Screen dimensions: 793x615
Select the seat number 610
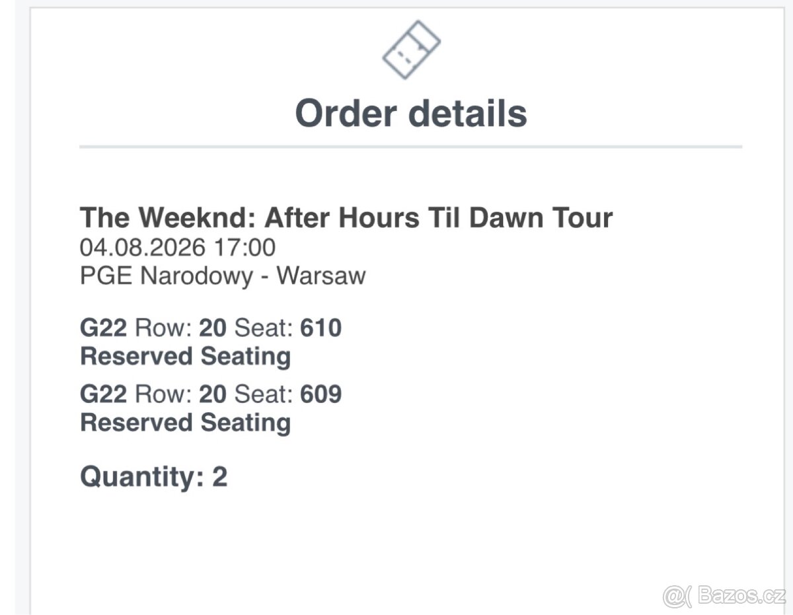click(321, 328)
